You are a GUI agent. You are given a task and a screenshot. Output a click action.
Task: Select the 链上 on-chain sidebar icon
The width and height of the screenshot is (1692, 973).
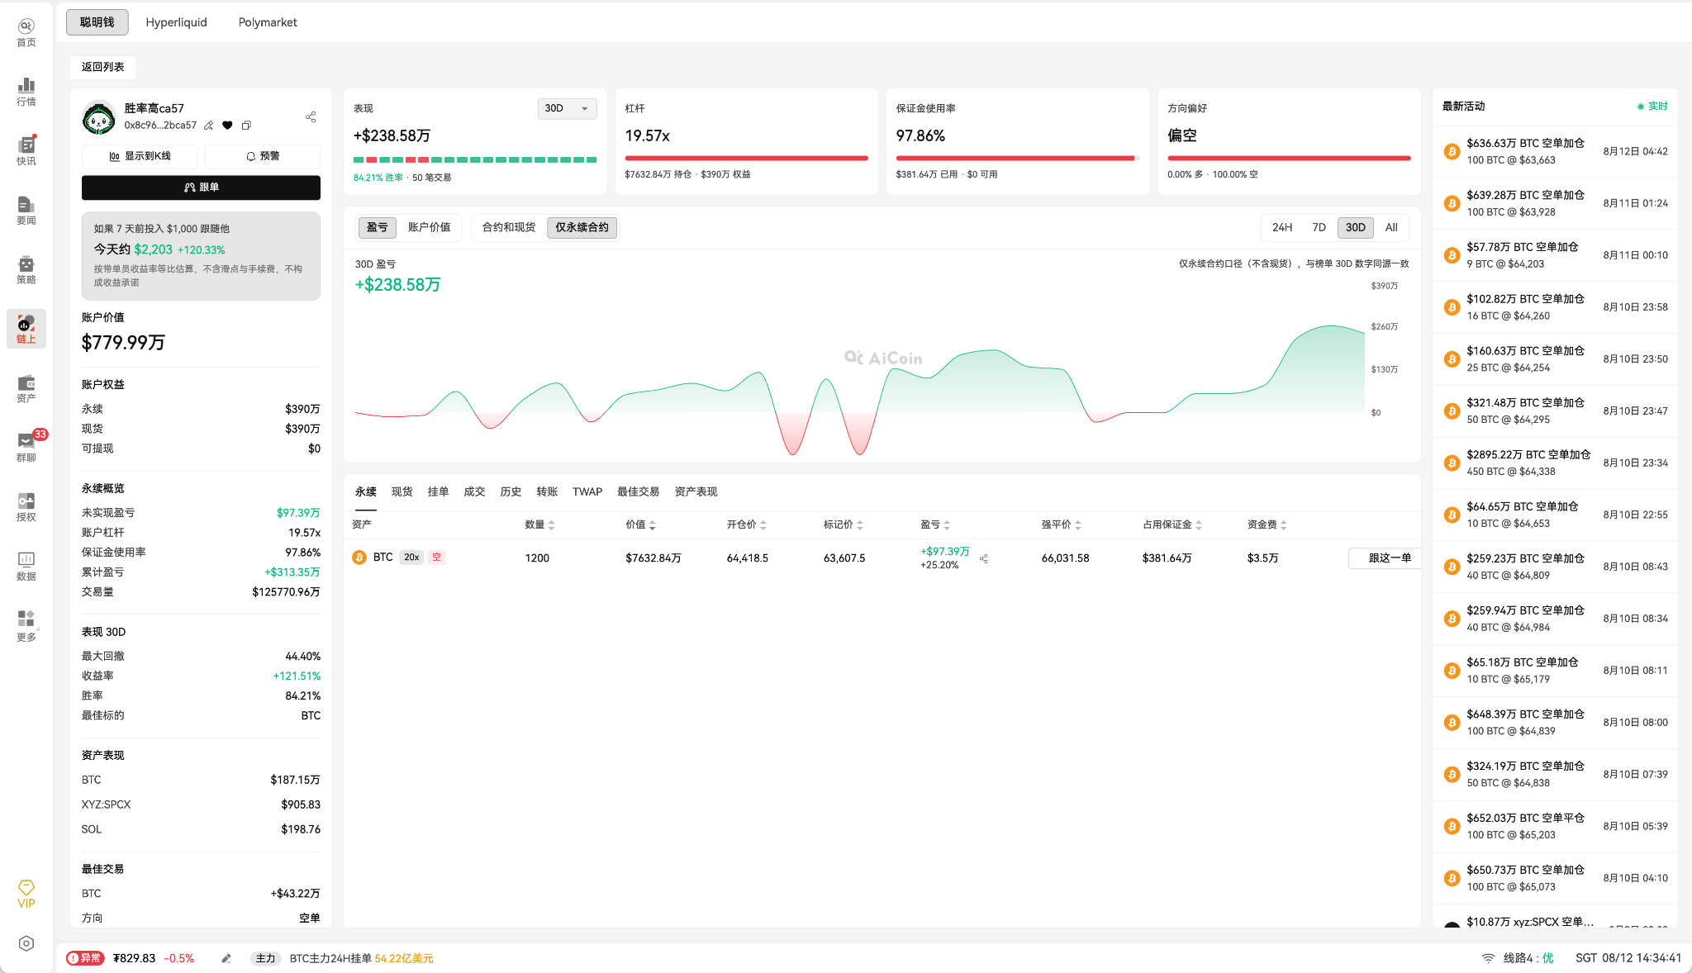pyautogui.click(x=26, y=329)
